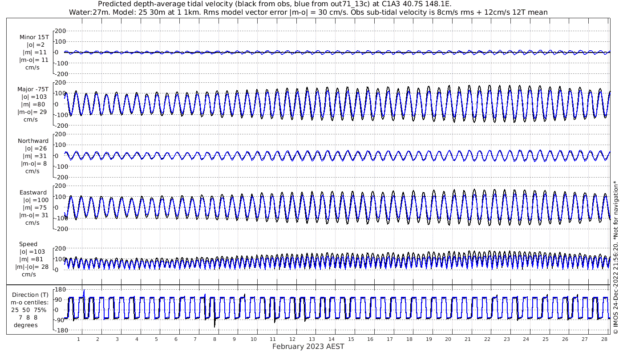This screenshot has height=356, width=623.
Task: Click the '25 50 75%' centile header
Action: click(x=28, y=310)
